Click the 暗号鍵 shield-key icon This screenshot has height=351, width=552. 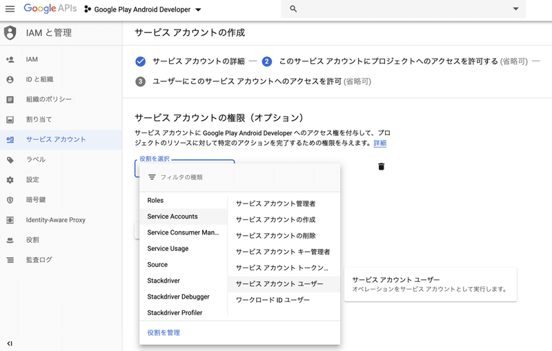(10, 200)
